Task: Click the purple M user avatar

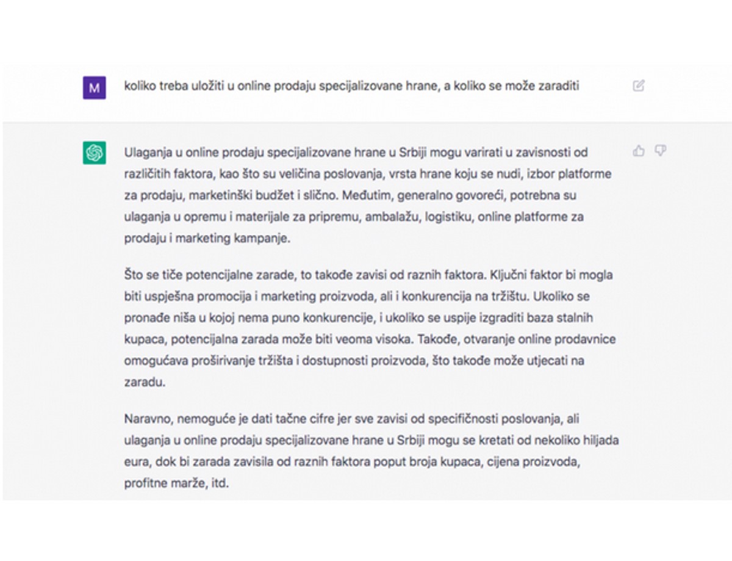Action: [95, 88]
